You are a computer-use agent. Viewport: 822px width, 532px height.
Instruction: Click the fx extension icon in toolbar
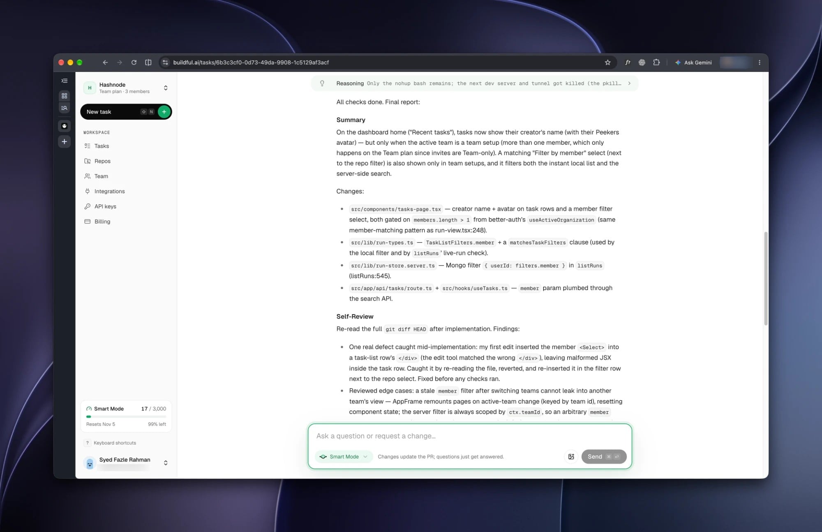[x=628, y=62]
